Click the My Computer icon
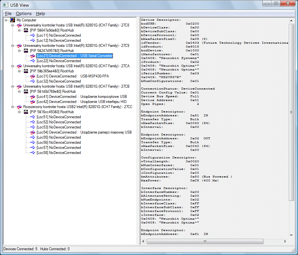The height and width of the screenshot is (255, 298). [12, 20]
